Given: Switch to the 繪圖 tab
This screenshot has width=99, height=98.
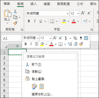Looking at the screenshot, I should tap(47, 4).
